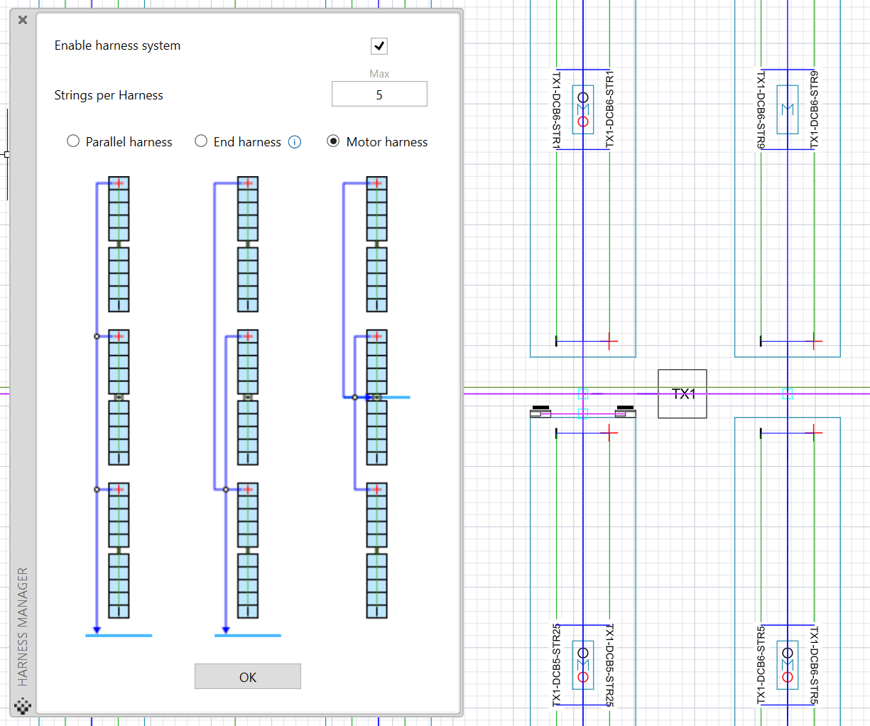Select the TX1-DCB6-STR1 label on the right
The width and height of the screenshot is (870, 726).
click(x=609, y=109)
